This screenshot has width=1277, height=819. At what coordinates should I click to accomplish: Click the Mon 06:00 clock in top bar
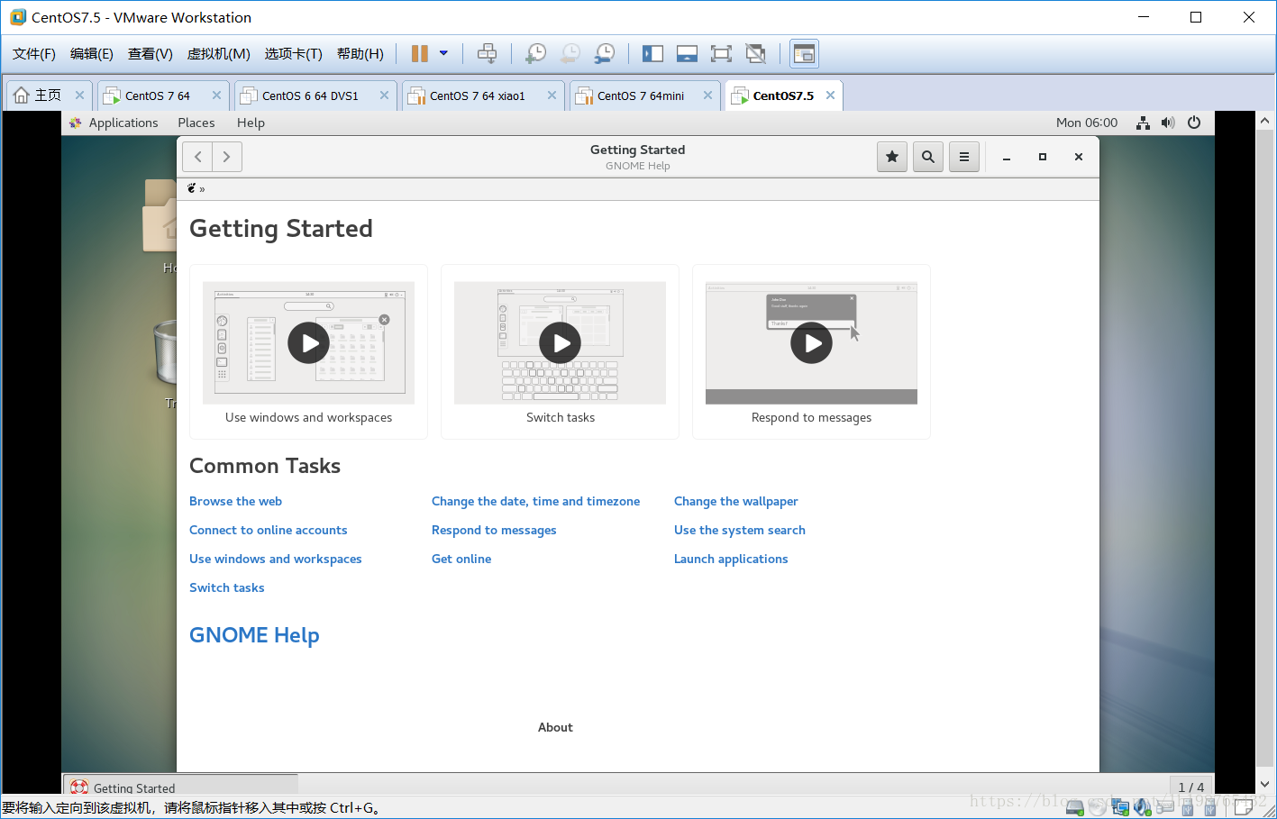(1087, 123)
